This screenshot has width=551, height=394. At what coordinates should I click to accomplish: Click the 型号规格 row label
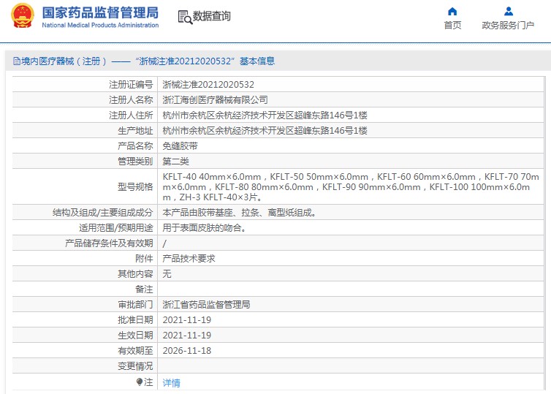(135, 186)
